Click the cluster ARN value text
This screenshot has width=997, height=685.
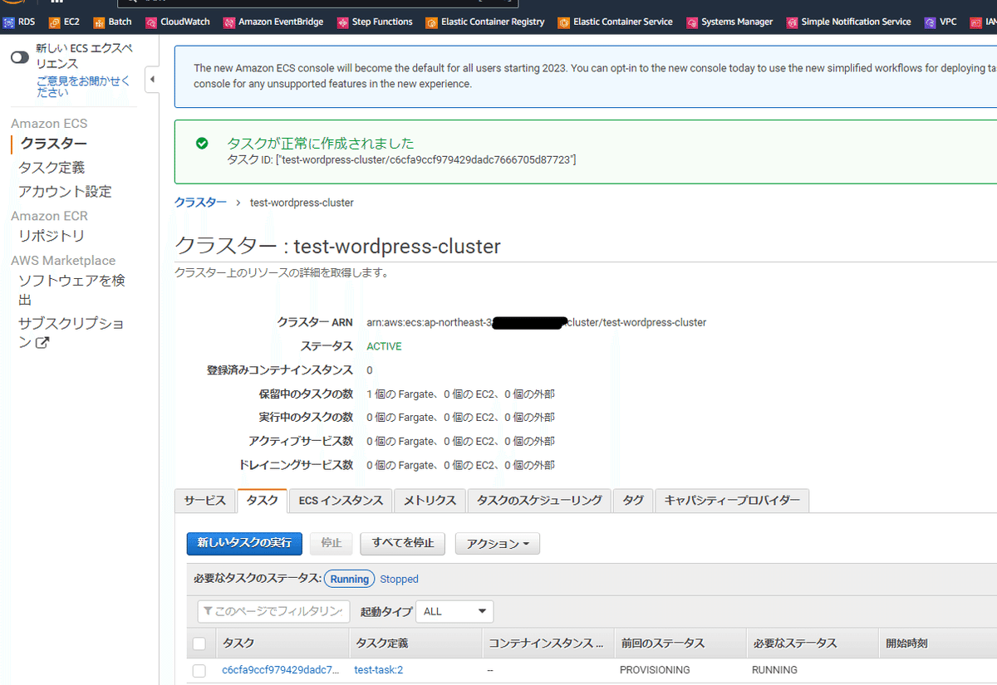coord(536,322)
